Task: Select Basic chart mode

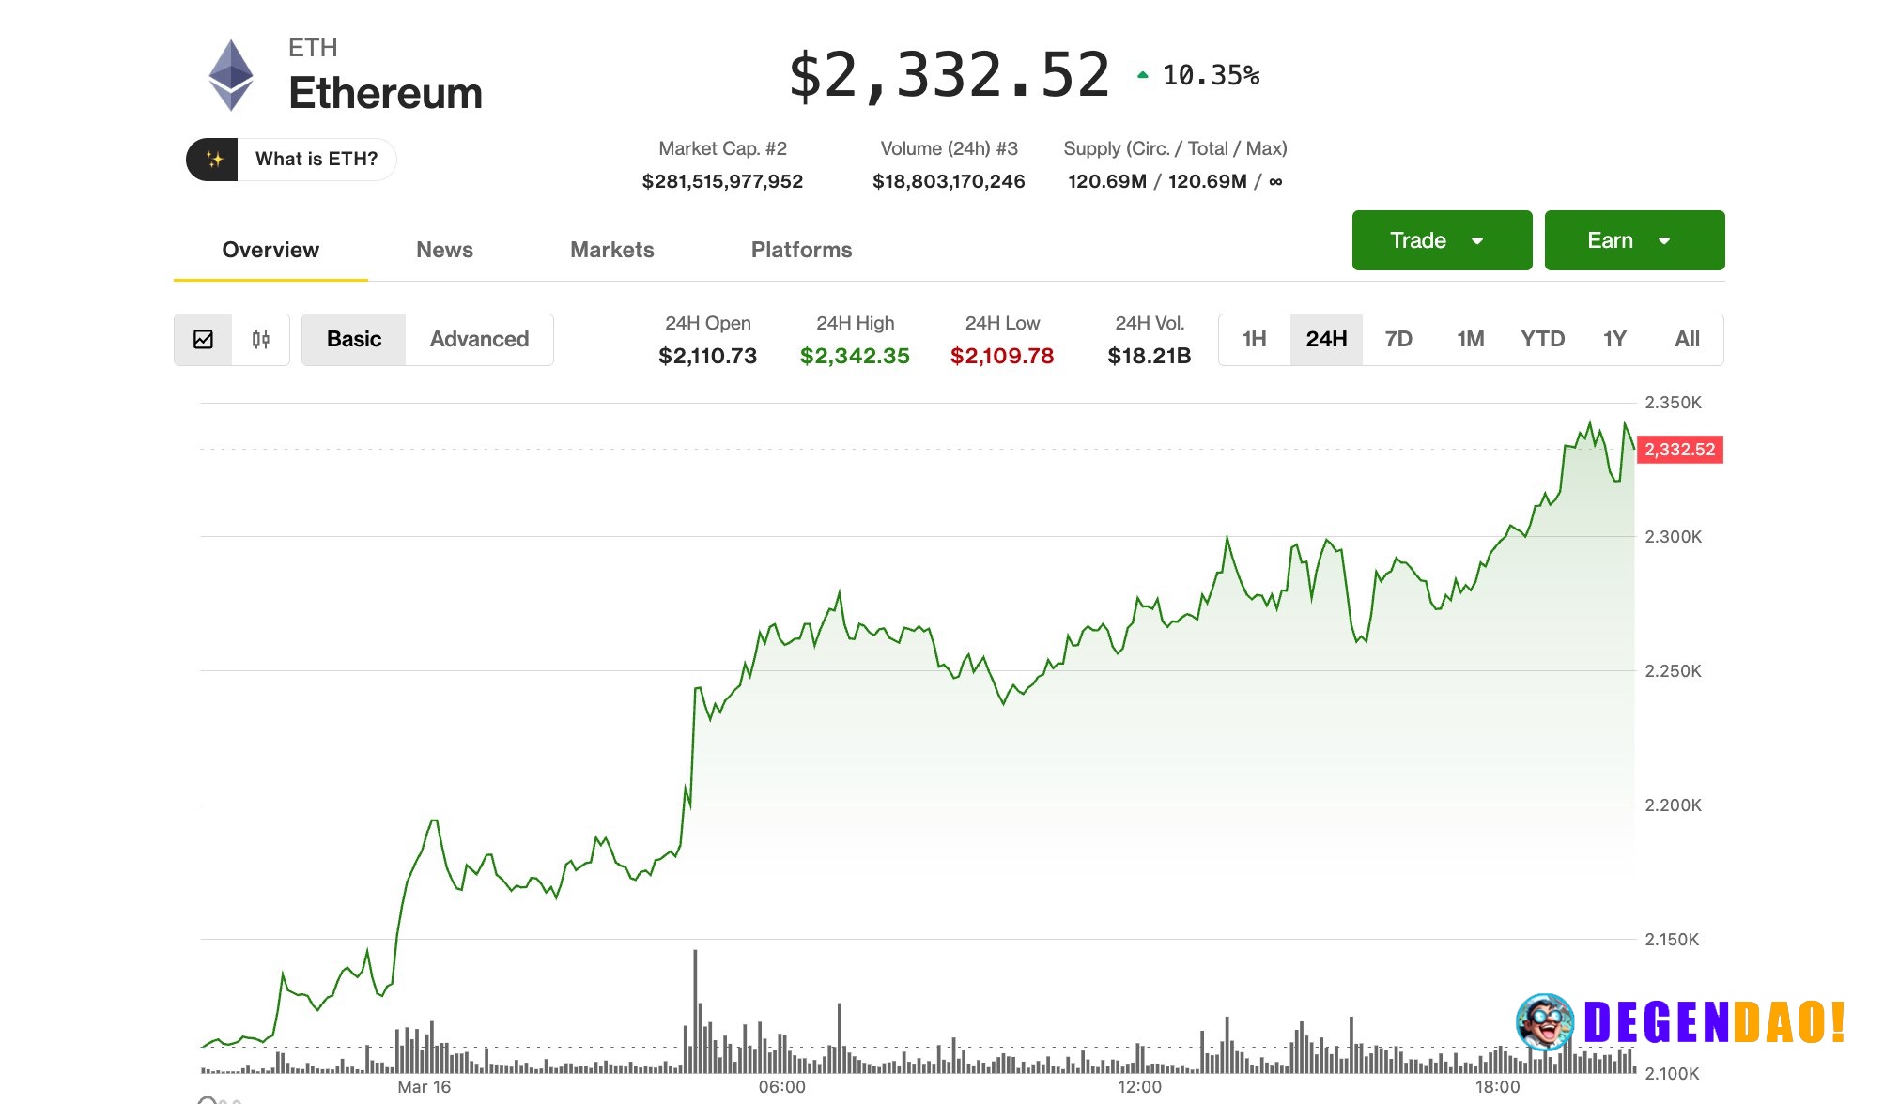Action: (x=354, y=339)
